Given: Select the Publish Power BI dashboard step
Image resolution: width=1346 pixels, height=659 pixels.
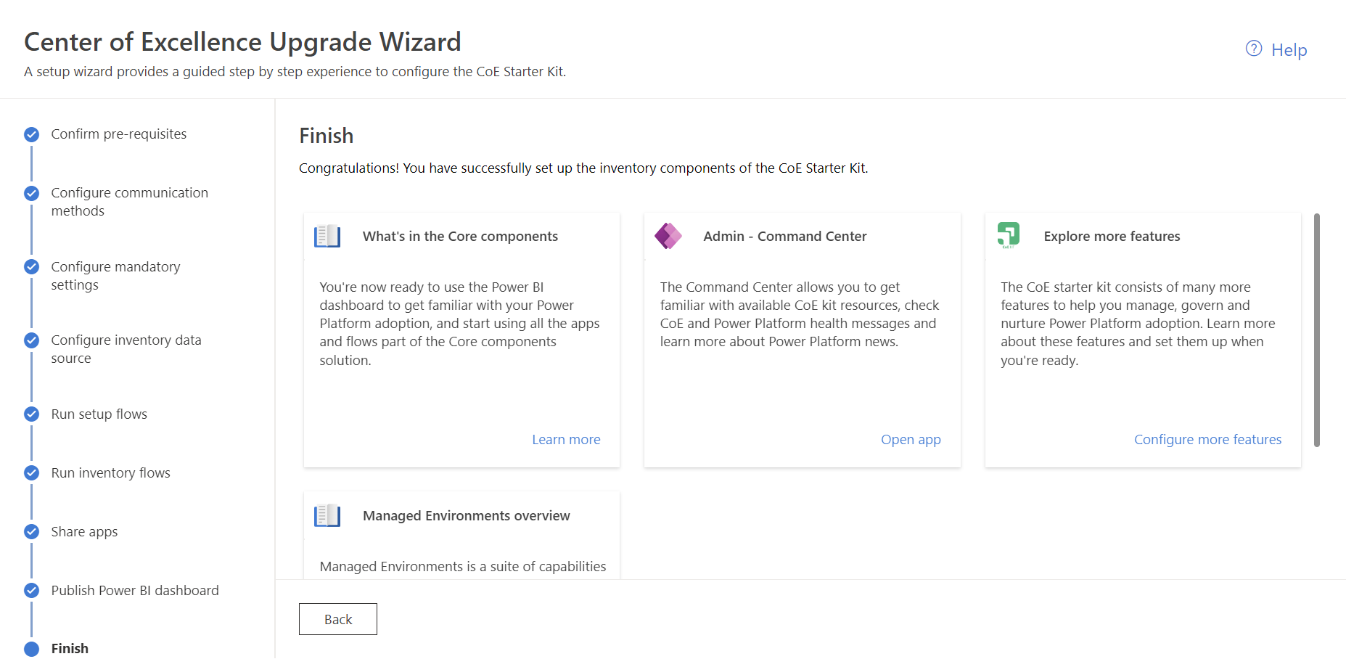Looking at the screenshot, I should pos(134,591).
